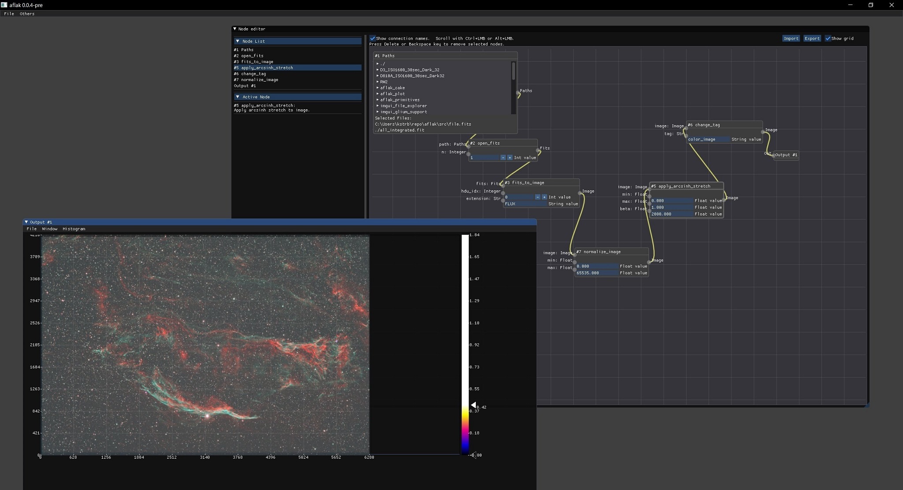Collapse the Node List section

[x=238, y=41]
